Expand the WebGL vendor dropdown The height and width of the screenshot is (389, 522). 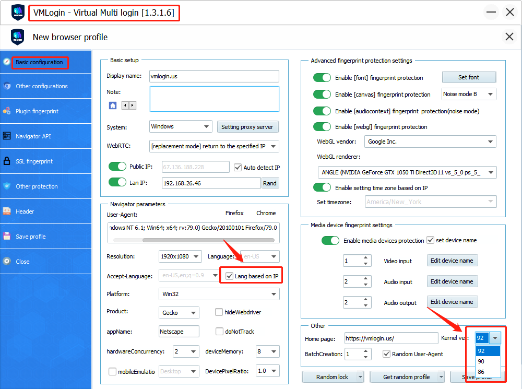[x=430, y=142]
